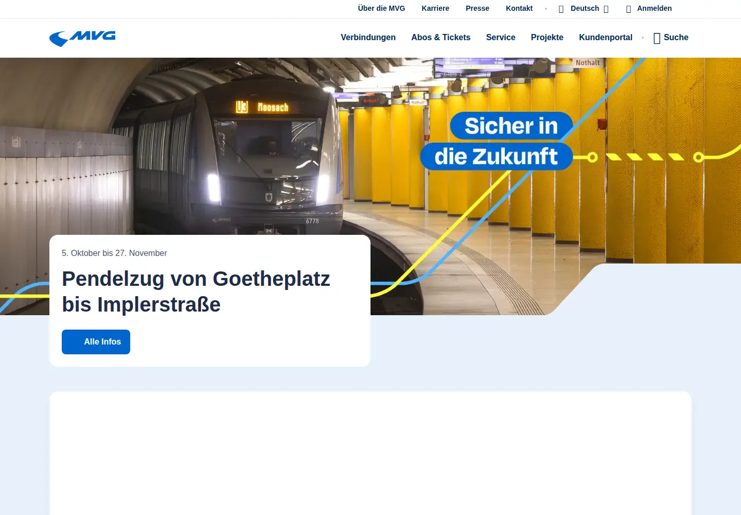Screen dimensions: 741x515
Task: Go to Kundenportal
Action: (606, 37)
